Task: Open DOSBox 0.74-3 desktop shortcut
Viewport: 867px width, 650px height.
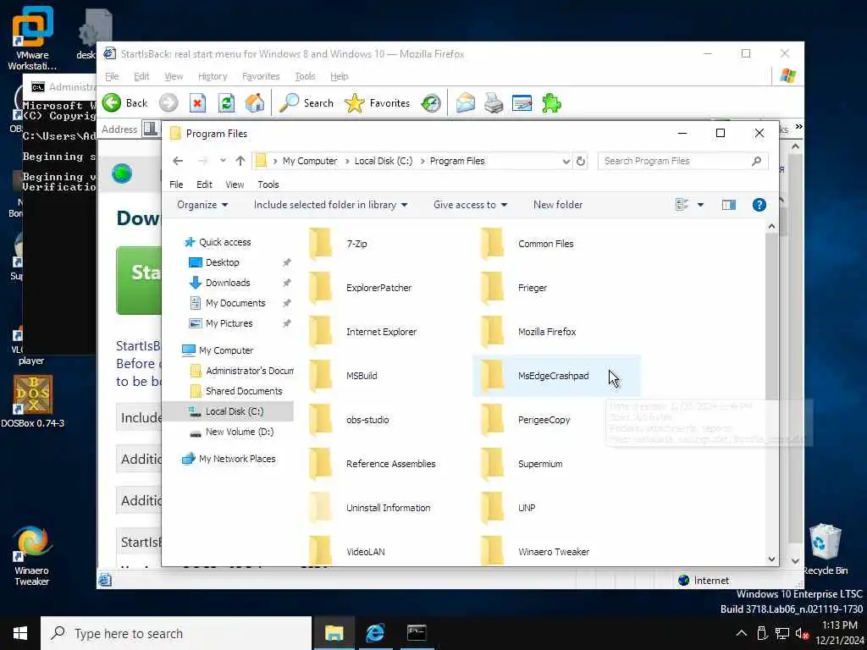Action: [x=33, y=401]
